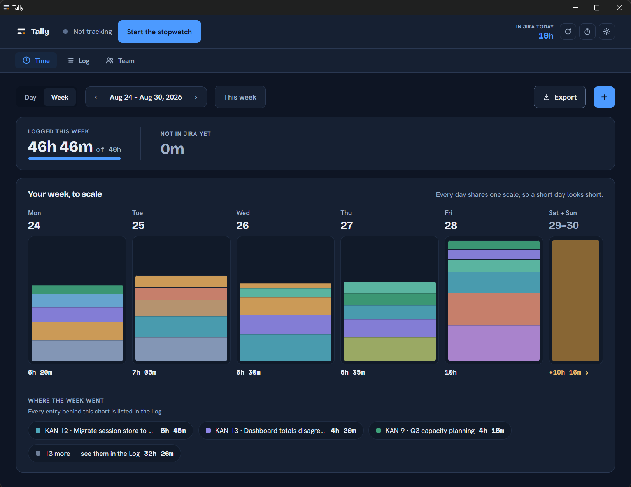
Task: Open the Aug 24 - Aug 30, 2026 date range
Action: click(146, 97)
